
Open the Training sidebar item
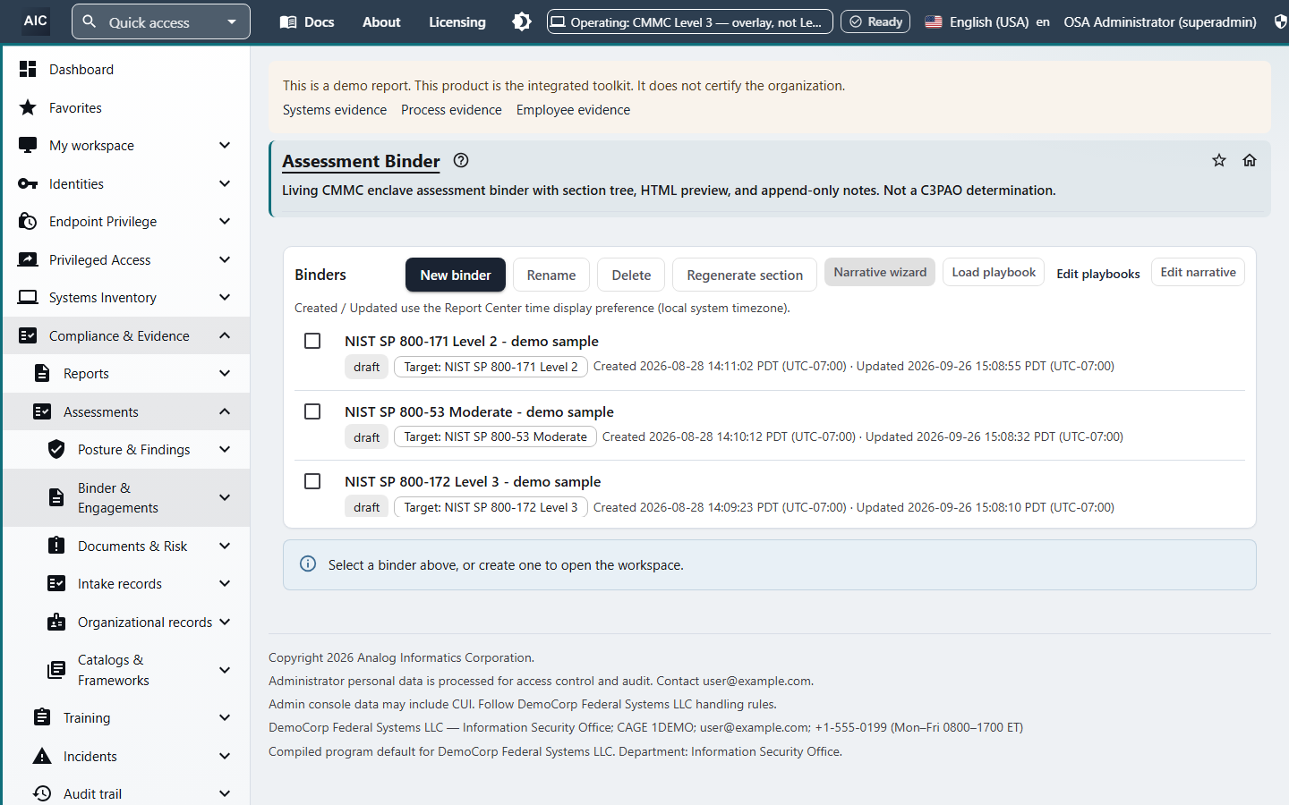click(126, 717)
